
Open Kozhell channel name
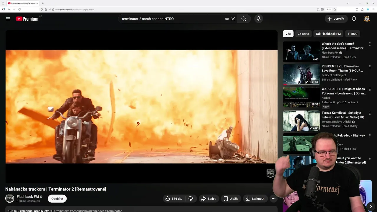pos(326,98)
